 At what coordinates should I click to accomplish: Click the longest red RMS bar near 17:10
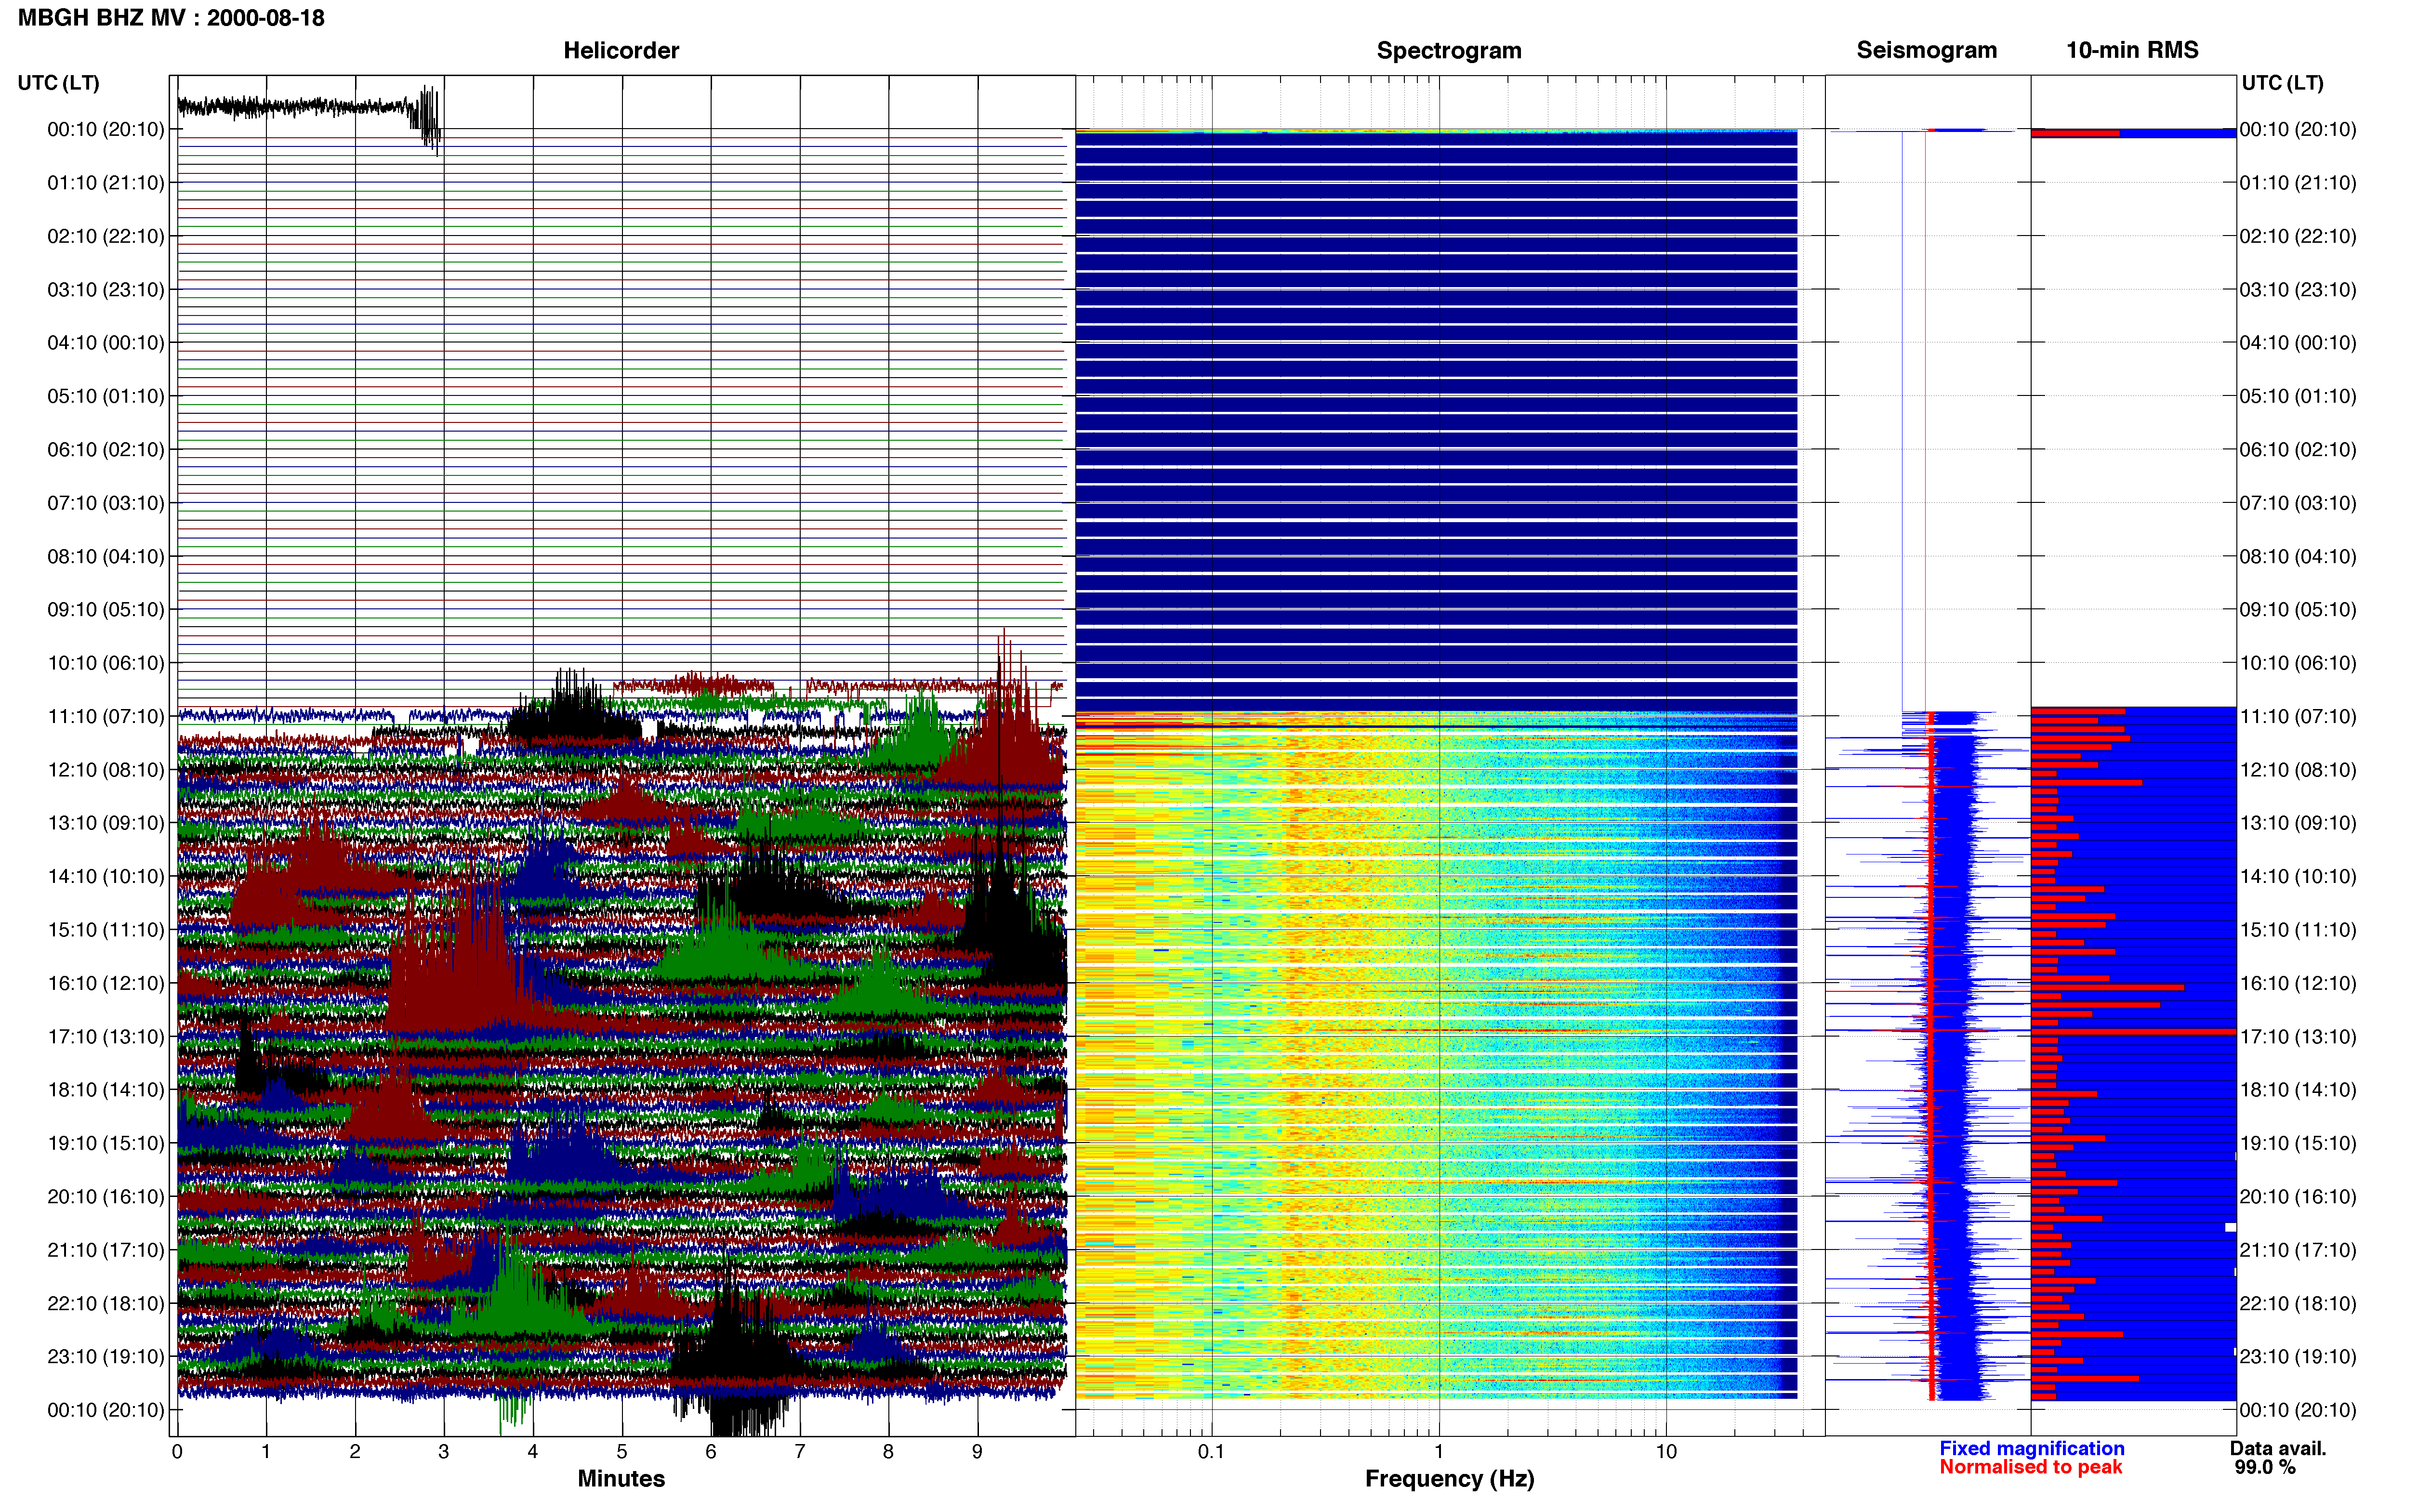point(2133,1031)
